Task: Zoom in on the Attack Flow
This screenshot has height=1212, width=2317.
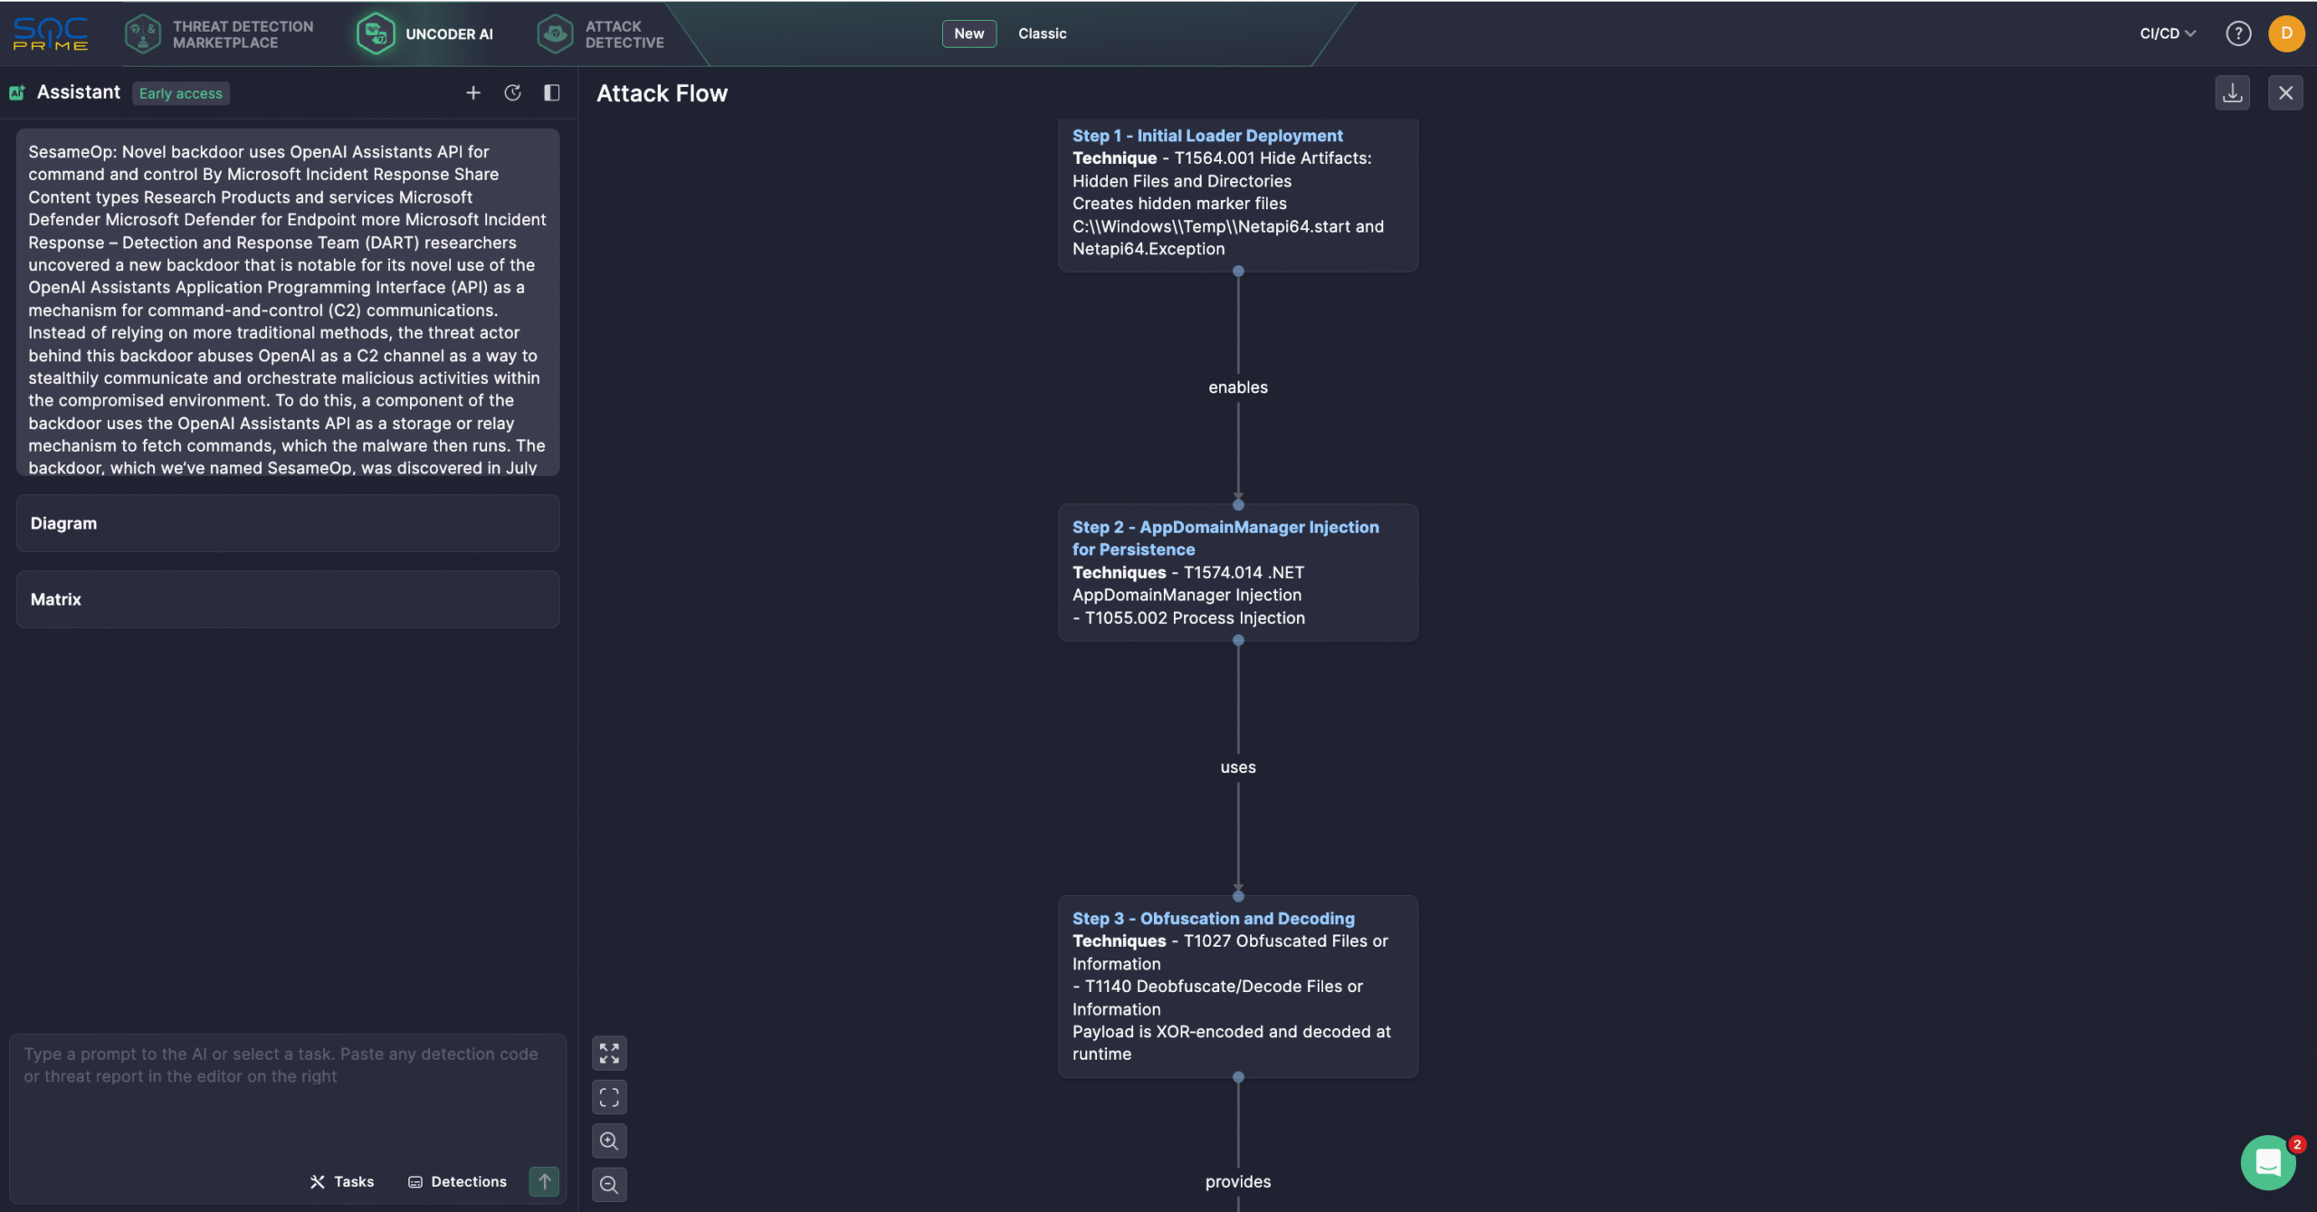Action: 610,1140
